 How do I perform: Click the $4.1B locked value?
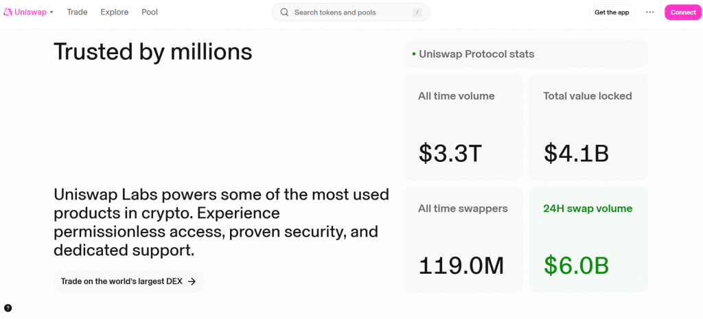point(576,153)
